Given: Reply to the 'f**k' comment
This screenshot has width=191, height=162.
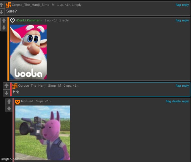Looking at the screenshot, I should click(x=185, y=86).
